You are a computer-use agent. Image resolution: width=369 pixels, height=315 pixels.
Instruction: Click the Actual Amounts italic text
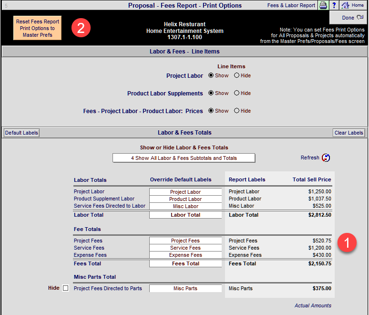313,305
